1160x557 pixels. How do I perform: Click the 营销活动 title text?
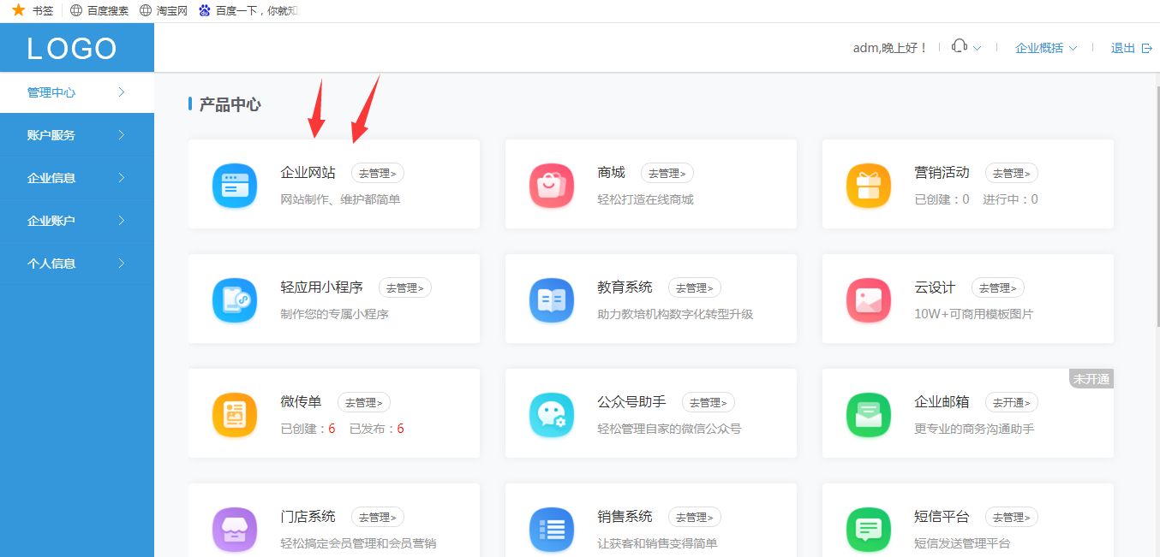(x=942, y=173)
